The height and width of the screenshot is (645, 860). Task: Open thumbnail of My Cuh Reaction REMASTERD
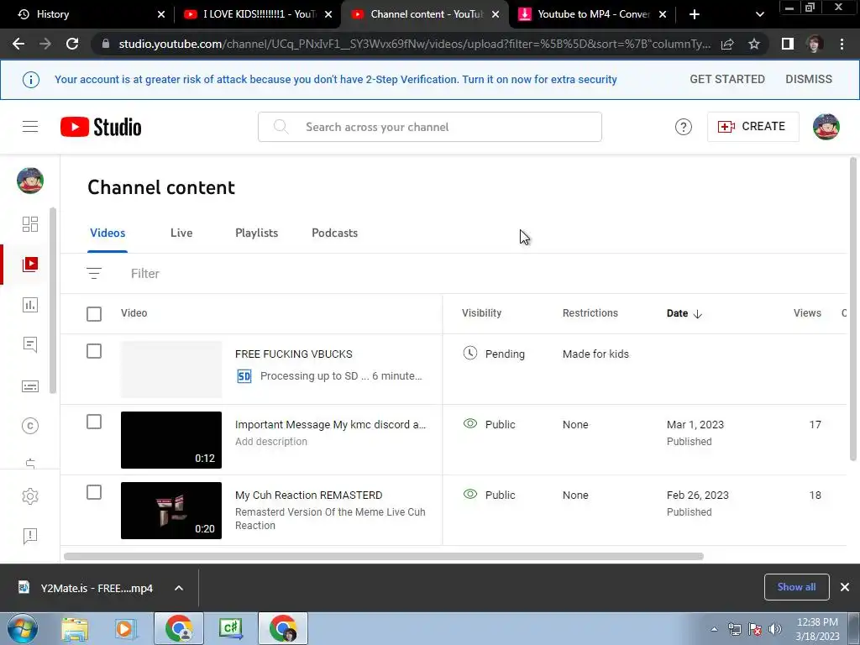click(x=171, y=511)
